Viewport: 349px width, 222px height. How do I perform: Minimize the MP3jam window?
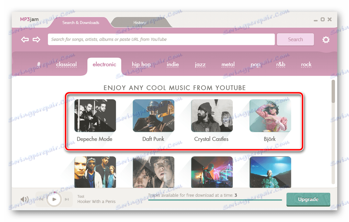[316, 20]
